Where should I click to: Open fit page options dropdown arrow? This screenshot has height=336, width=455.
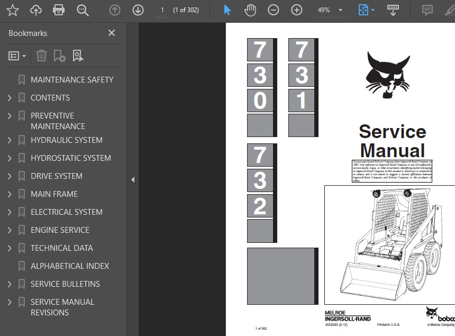point(372,10)
